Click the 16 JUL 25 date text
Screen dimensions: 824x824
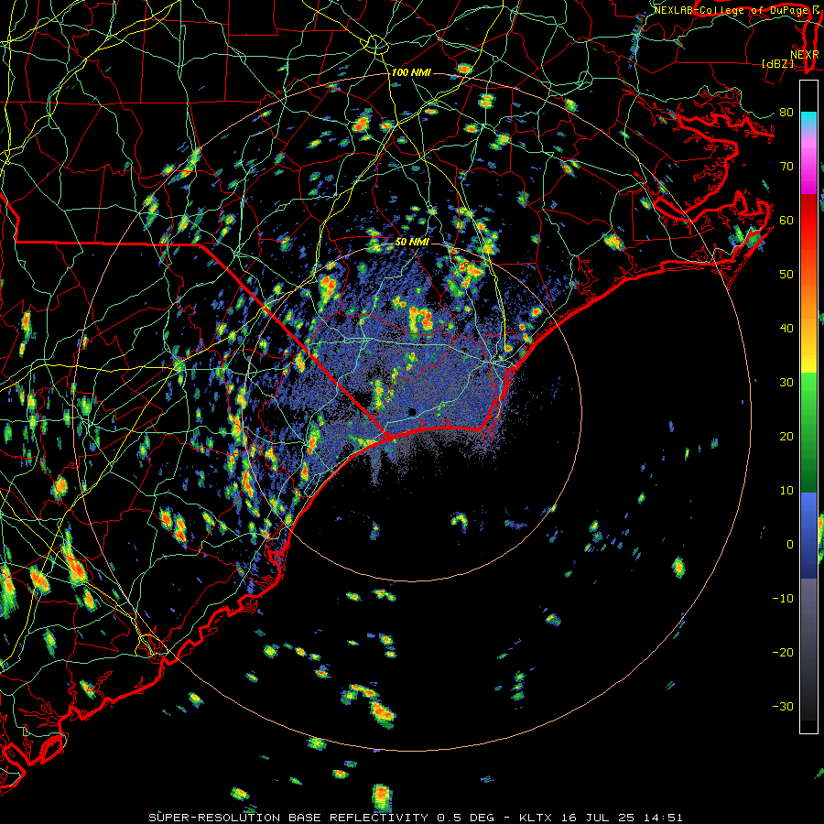coord(596,818)
